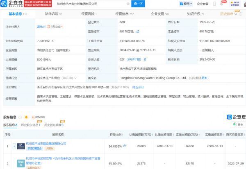The width and height of the screenshot is (246, 169).
Task: Click the English name Hangzhou Yuhang Water Holding Group
Action: click(153, 78)
